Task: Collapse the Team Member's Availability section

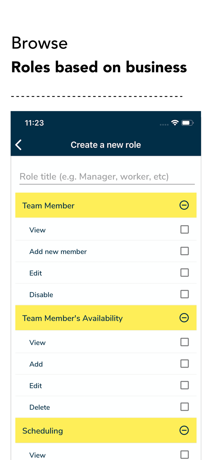Action: 184,318
